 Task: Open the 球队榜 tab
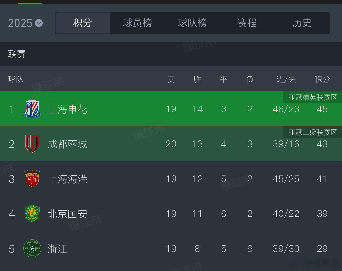point(192,23)
